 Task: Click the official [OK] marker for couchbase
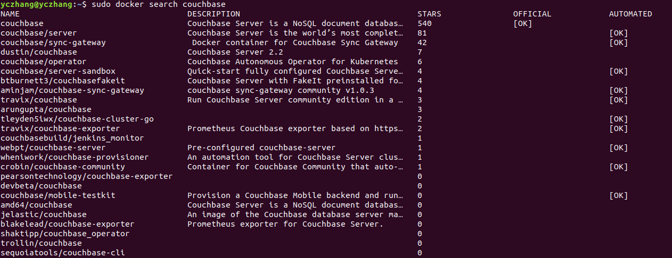522,23
